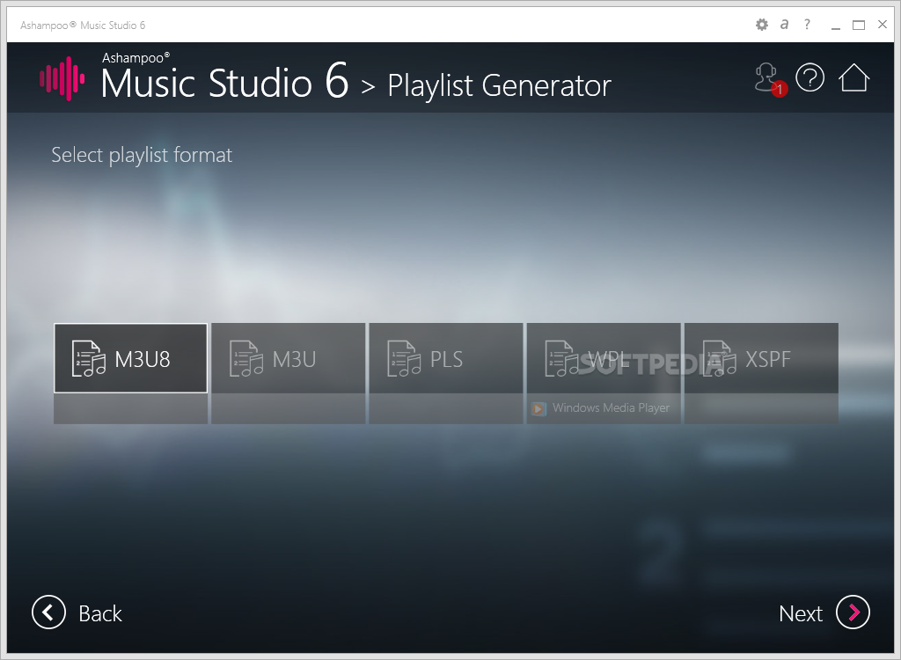Choose the M3U playlist format tile
This screenshot has height=660, width=901.
(289, 358)
